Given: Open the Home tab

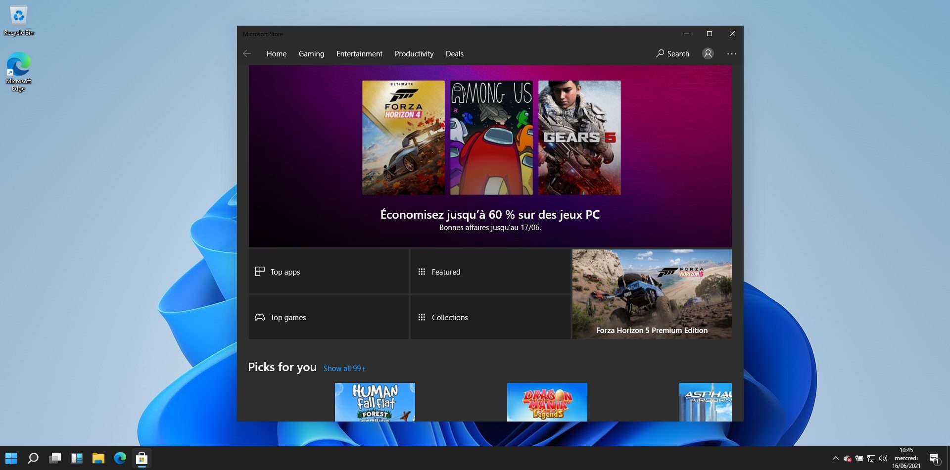Looking at the screenshot, I should coord(276,53).
